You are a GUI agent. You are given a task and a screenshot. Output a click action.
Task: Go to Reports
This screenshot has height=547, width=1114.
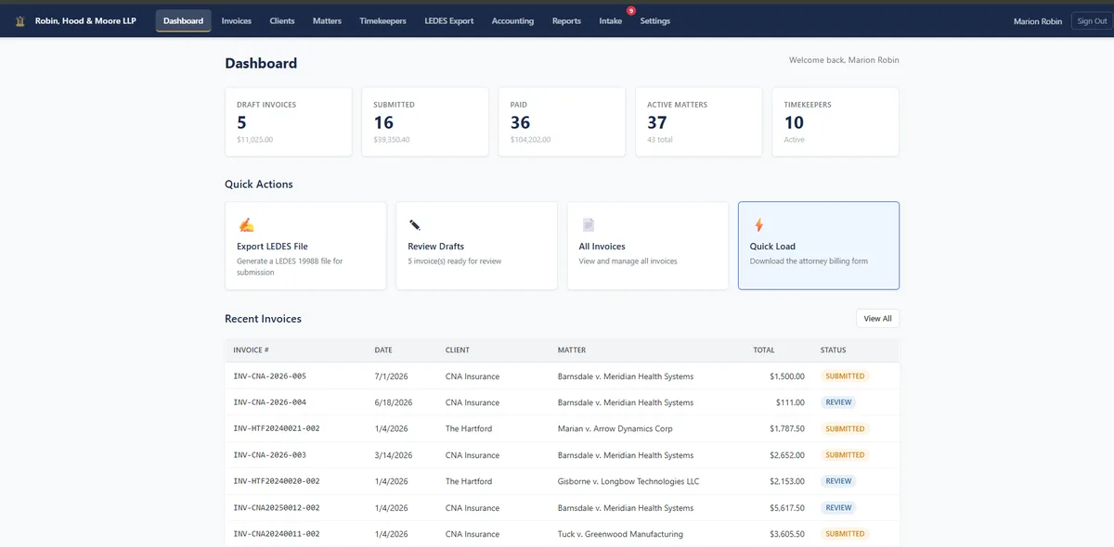point(566,20)
